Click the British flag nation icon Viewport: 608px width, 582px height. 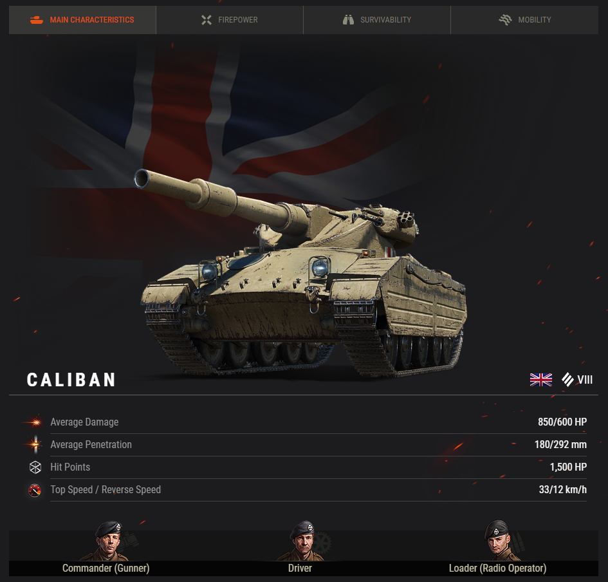coord(541,379)
